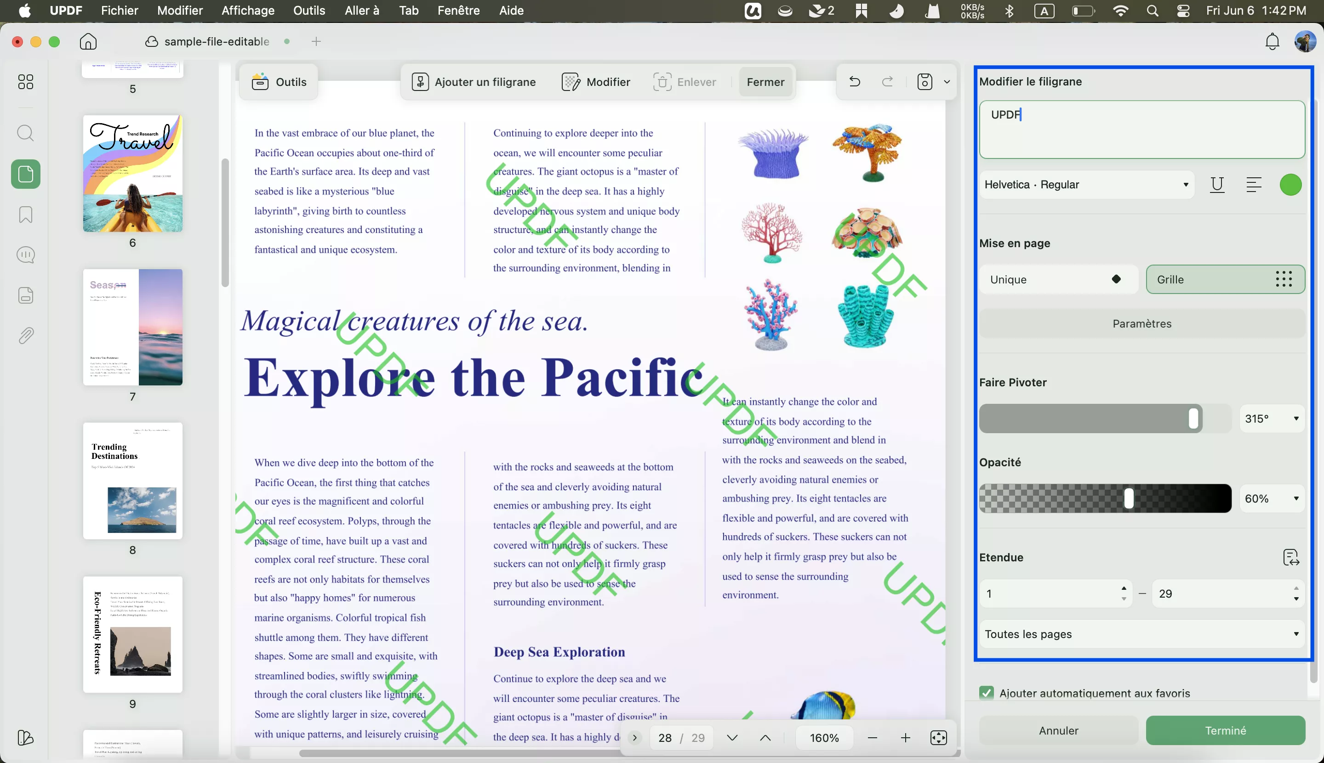Open the Helvetica Regular font dropdown
The height and width of the screenshot is (763, 1324).
point(1086,185)
